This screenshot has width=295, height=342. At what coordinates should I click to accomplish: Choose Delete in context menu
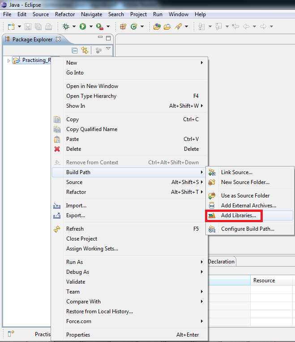pos(129,149)
